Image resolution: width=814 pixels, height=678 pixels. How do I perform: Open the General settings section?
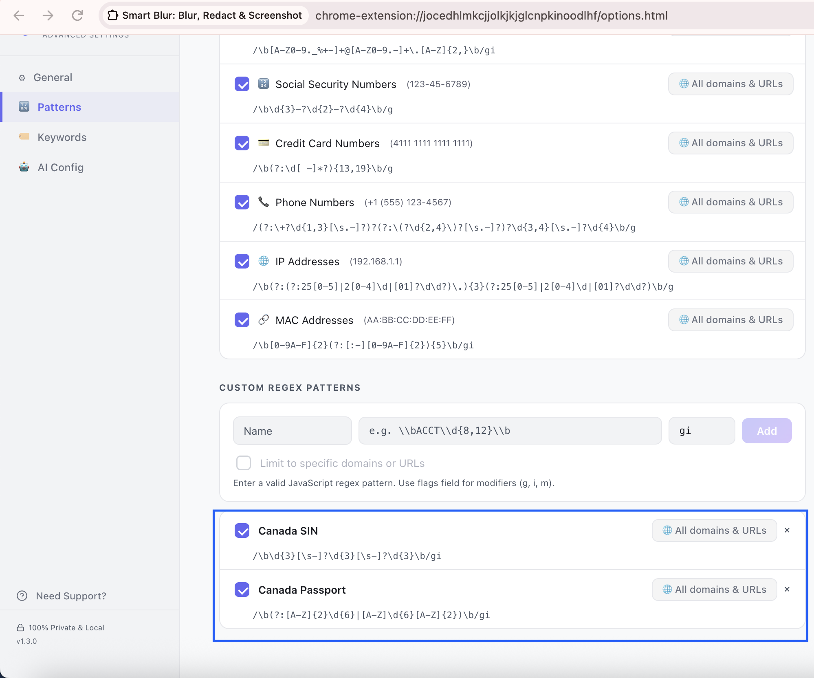tap(90, 77)
